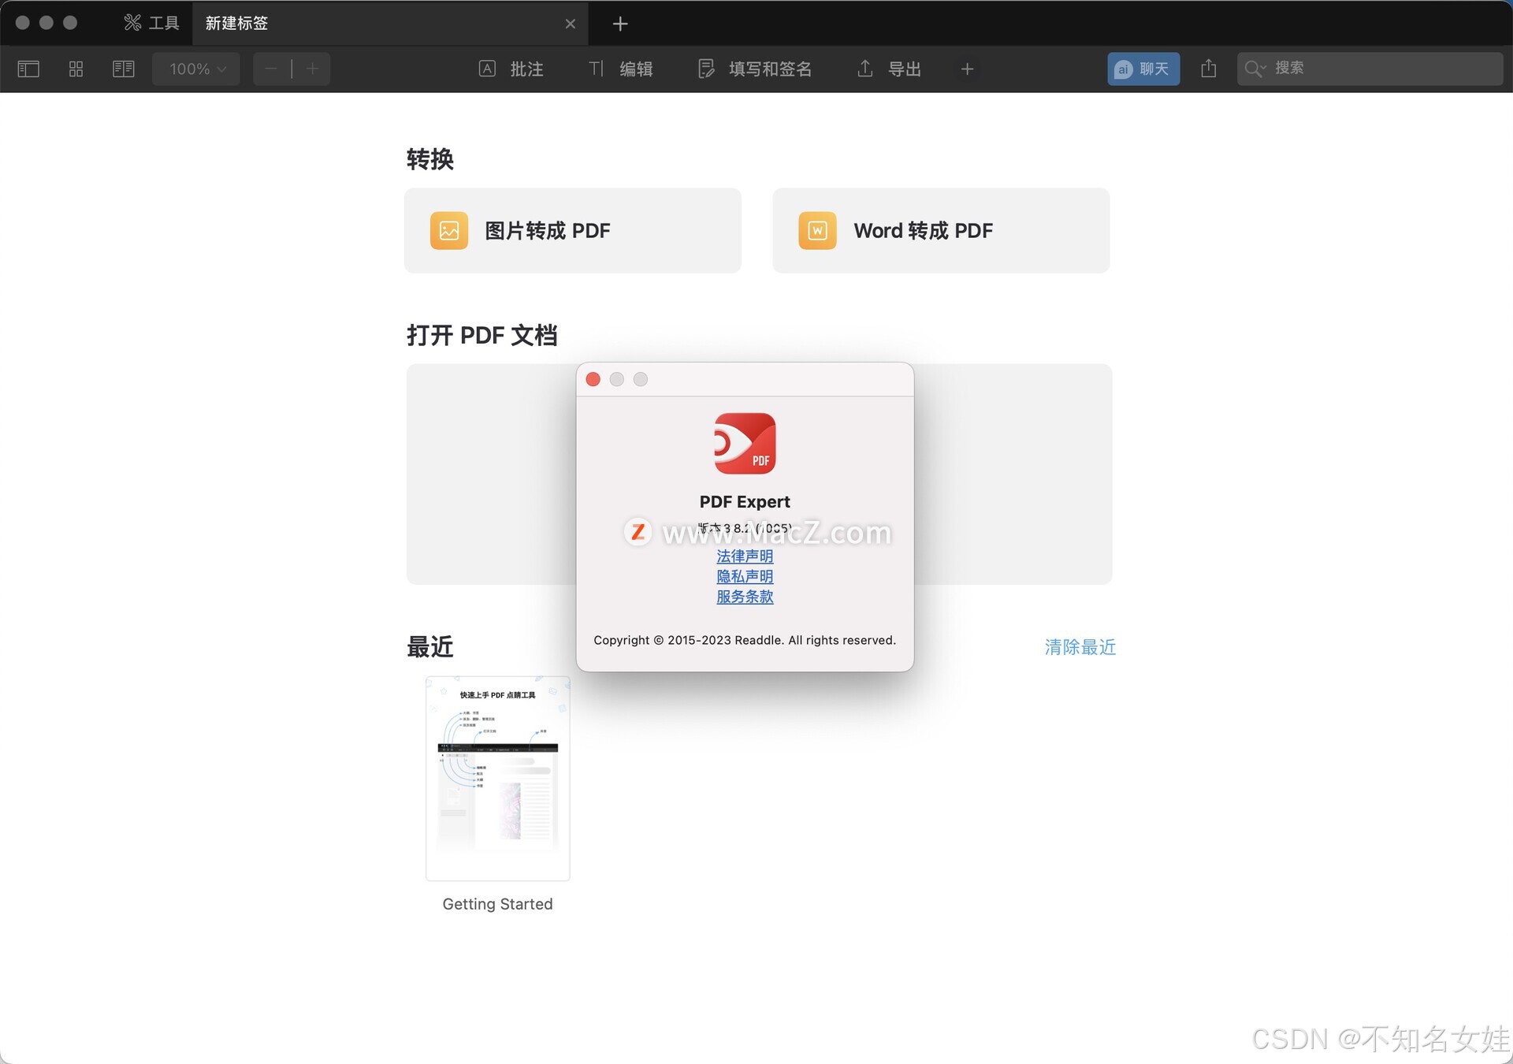
Task: Open the AI 聊天 chat button
Action: pos(1143,69)
